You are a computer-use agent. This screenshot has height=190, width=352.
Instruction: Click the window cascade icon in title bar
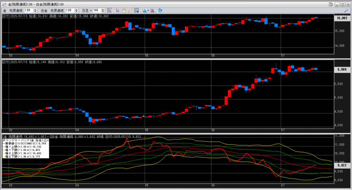[x=331, y=4]
